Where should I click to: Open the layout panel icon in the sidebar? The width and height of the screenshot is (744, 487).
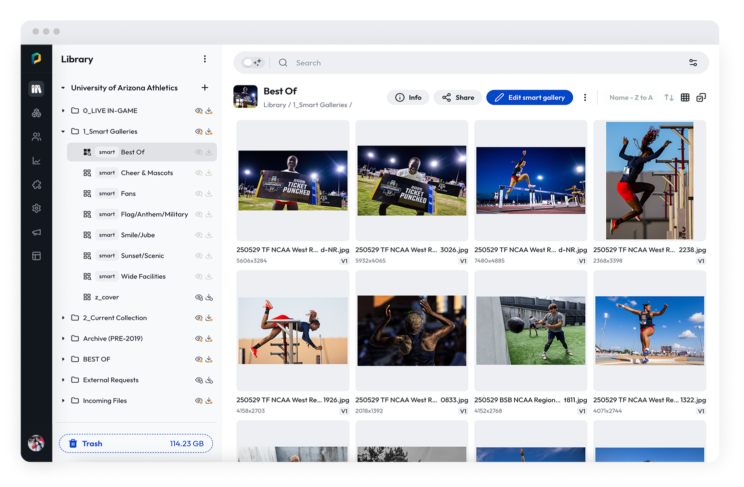37,256
